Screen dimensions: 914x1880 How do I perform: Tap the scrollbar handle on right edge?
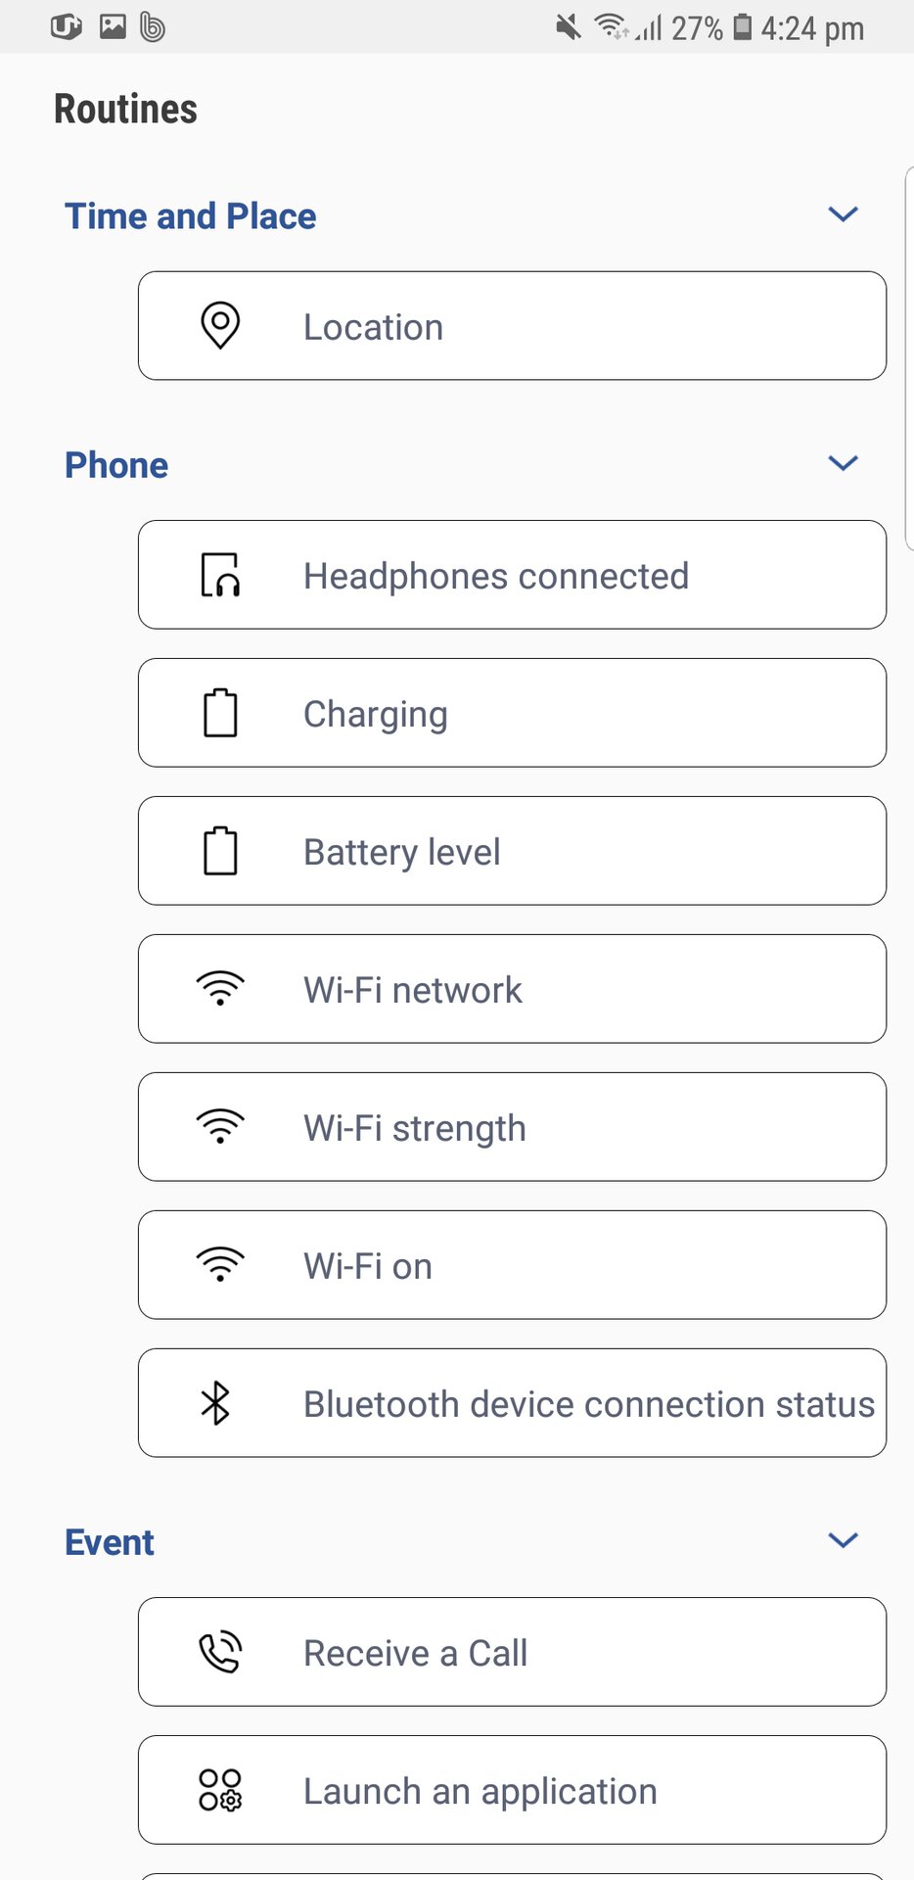(909, 357)
